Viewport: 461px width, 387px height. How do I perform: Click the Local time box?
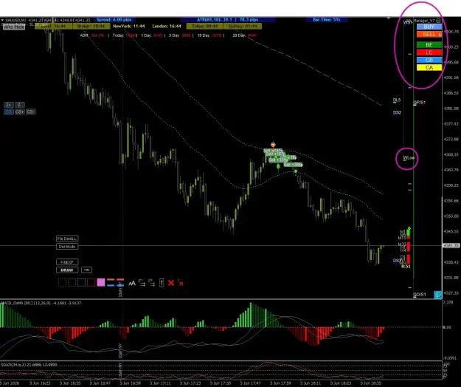click(x=54, y=27)
